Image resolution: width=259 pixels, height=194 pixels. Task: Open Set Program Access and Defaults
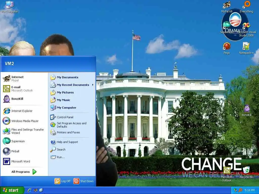pyautogui.click(x=72, y=125)
